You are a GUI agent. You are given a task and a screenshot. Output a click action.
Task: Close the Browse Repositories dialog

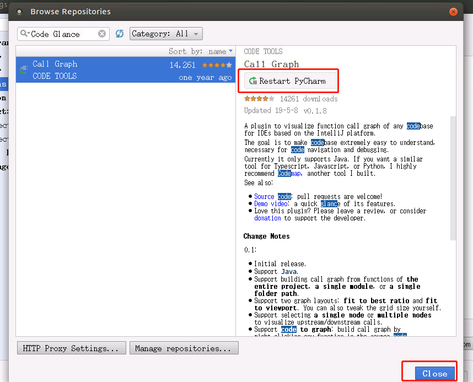435,374
